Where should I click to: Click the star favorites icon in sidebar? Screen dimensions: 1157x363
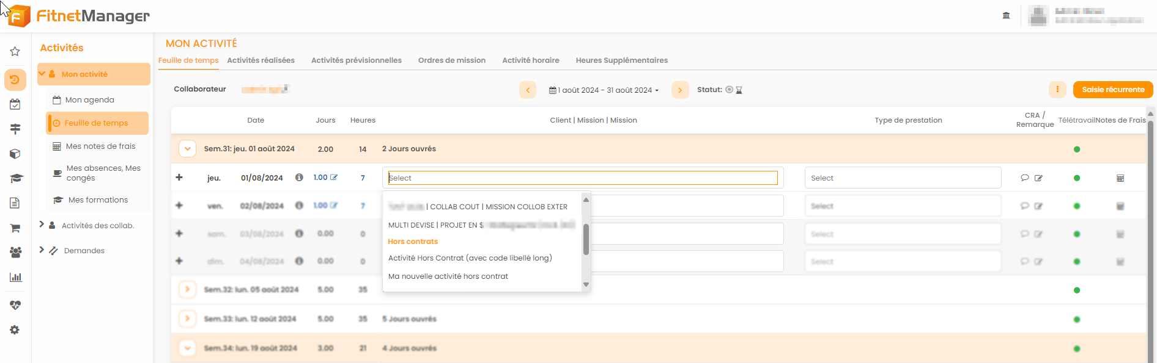[15, 52]
